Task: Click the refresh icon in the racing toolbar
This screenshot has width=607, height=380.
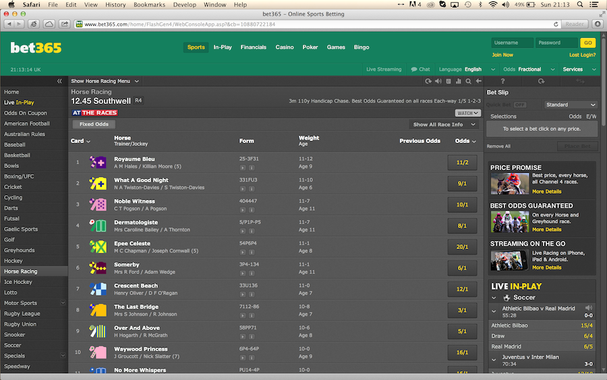Action: click(x=428, y=81)
